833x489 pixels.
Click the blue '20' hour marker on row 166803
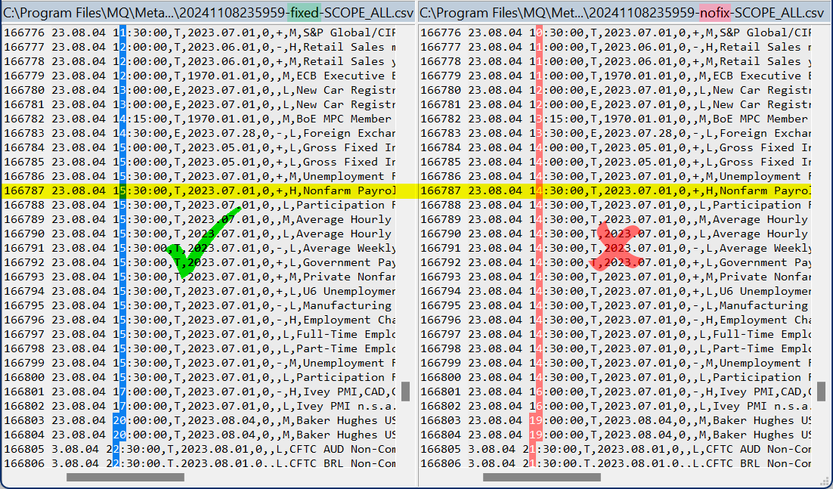click(119, 420)
